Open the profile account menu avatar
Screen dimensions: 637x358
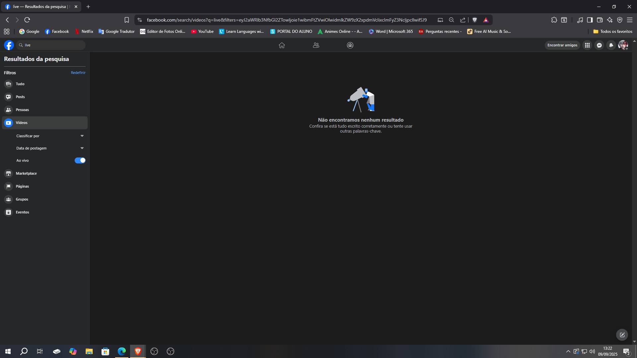[x=623, y=45]
